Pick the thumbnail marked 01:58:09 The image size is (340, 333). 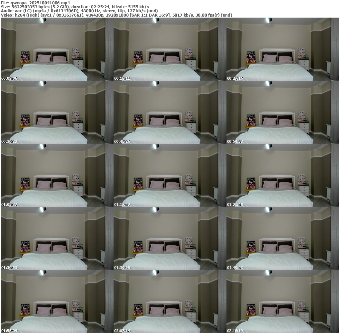(x=57, y=301)
